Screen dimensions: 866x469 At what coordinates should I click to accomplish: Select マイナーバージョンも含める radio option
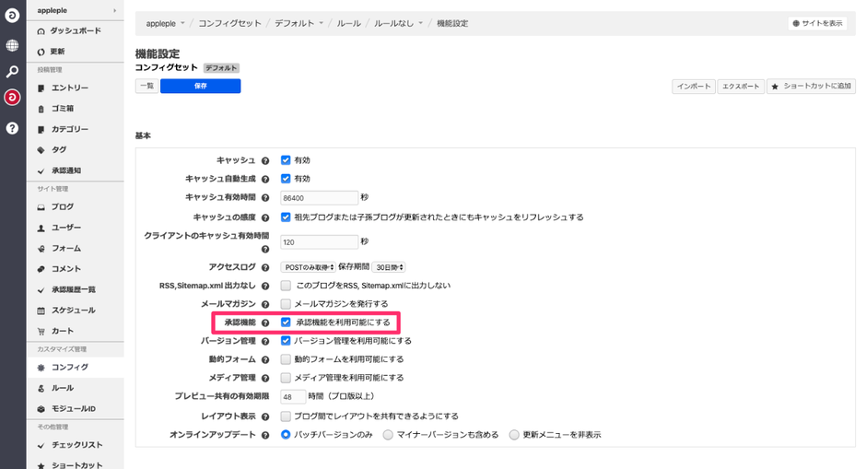pos(388,434)
